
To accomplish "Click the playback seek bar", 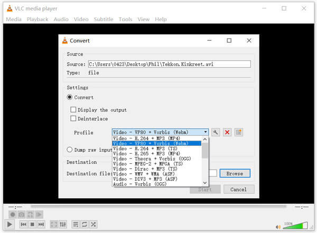I will [158, 207].
